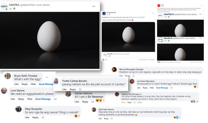Send Message to Love Glynne
Image resolution: width=208 pixels, height=123 pixels.
pyautogui.click(x=43, y=99)
